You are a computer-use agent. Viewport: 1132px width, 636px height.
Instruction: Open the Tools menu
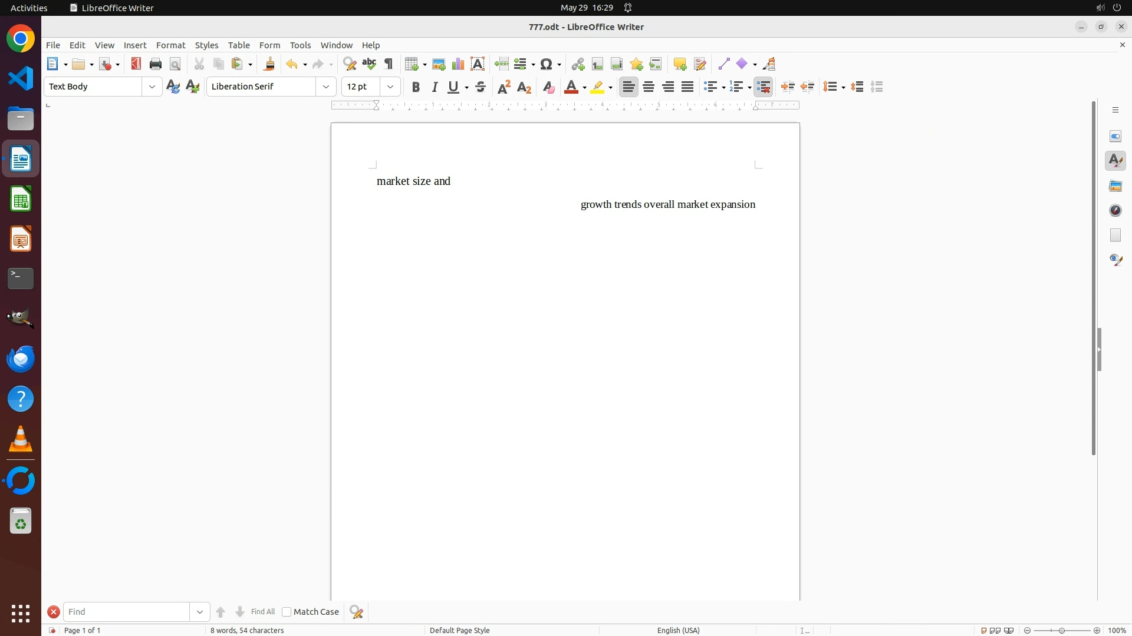(x=300, y=45)
